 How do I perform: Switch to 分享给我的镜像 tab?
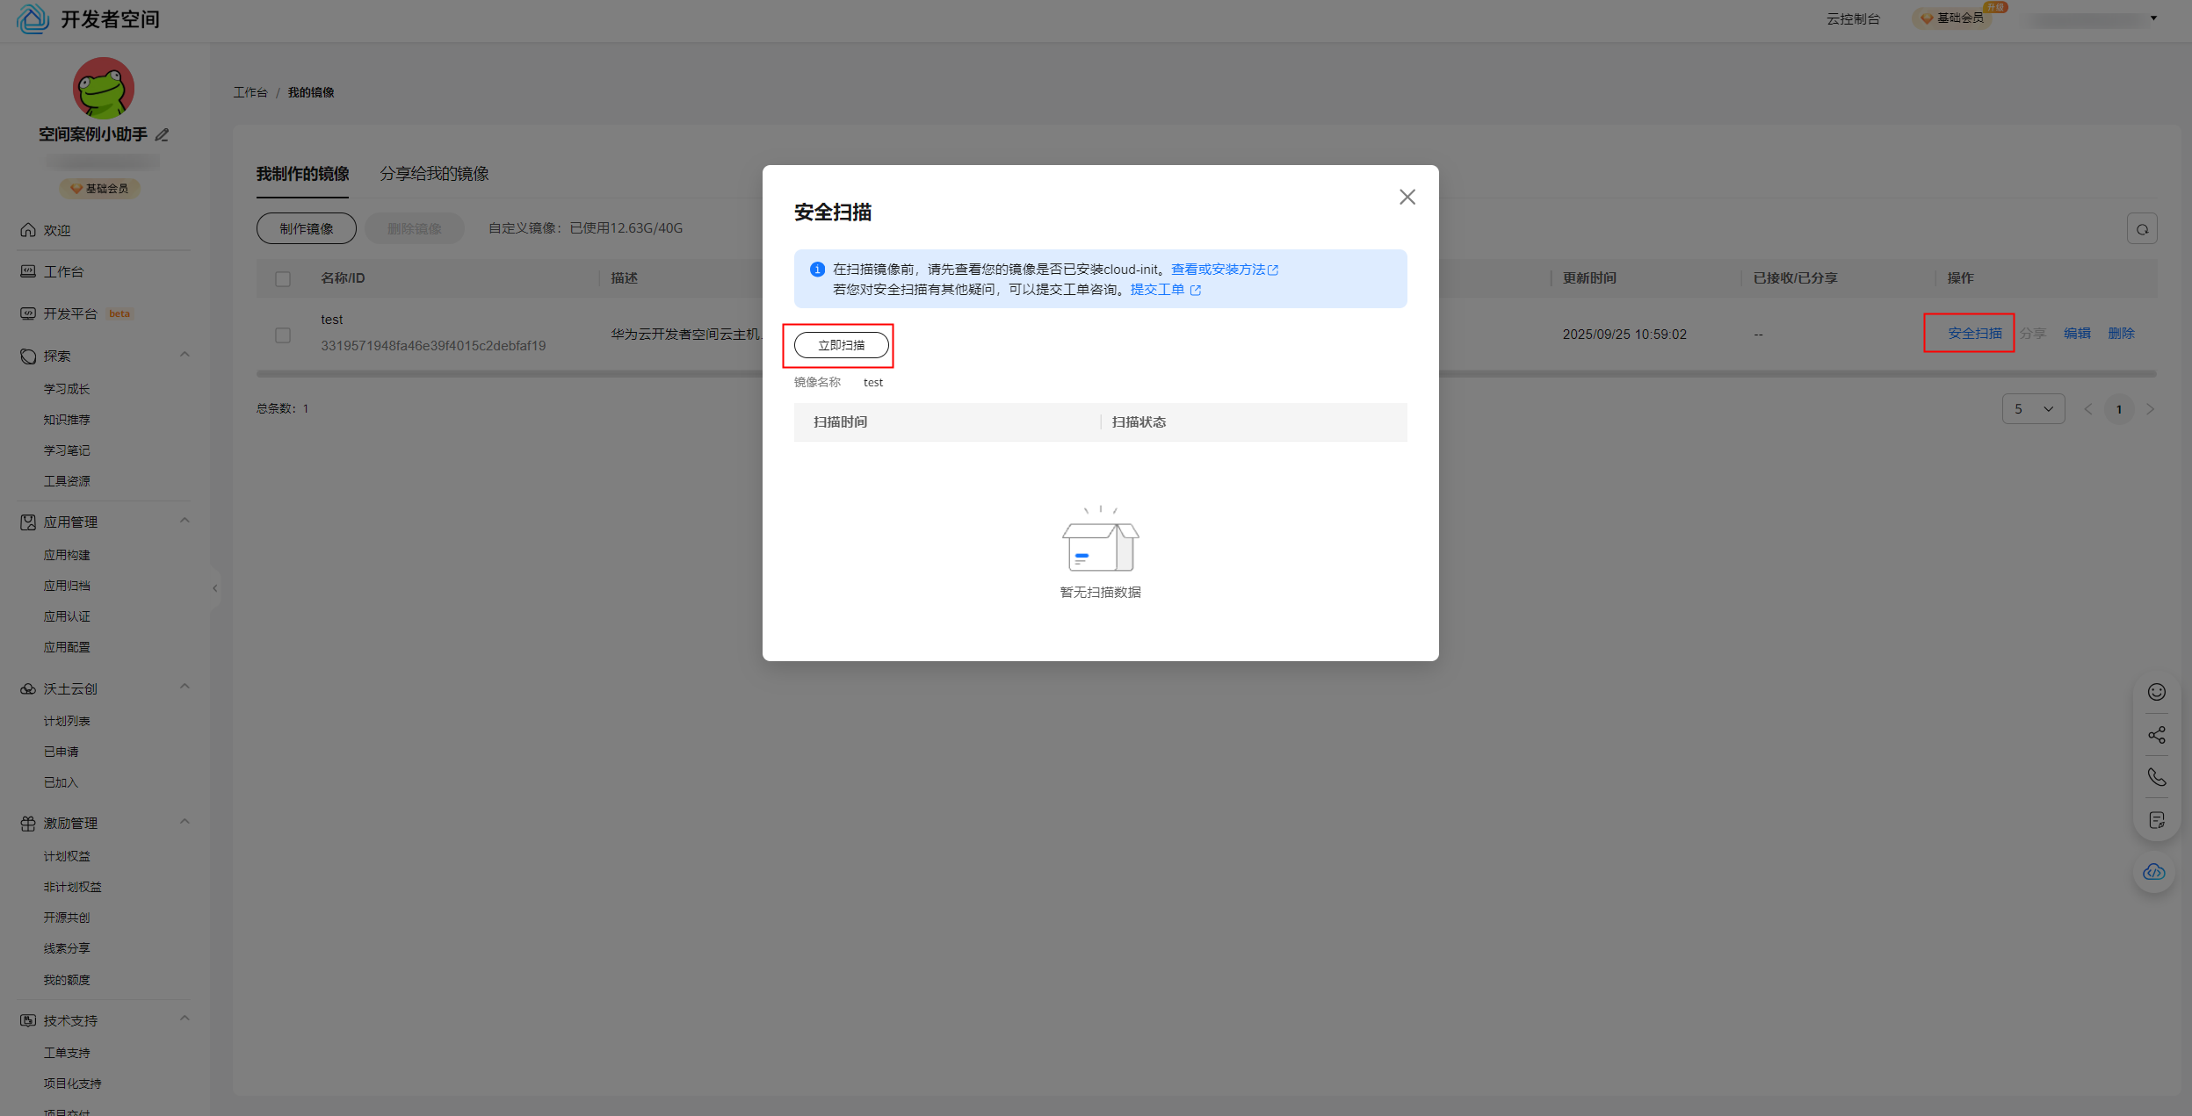[x=434, y=174]
